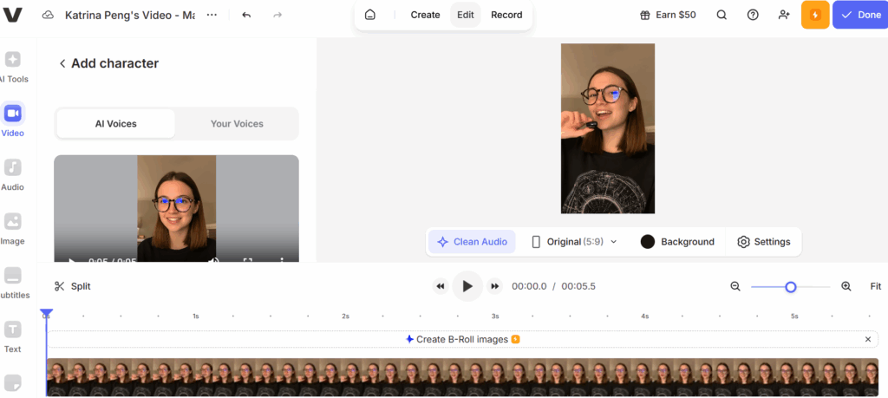
Task: Dismiss the Create B-Roll images bar
Action: coord(867,339)
